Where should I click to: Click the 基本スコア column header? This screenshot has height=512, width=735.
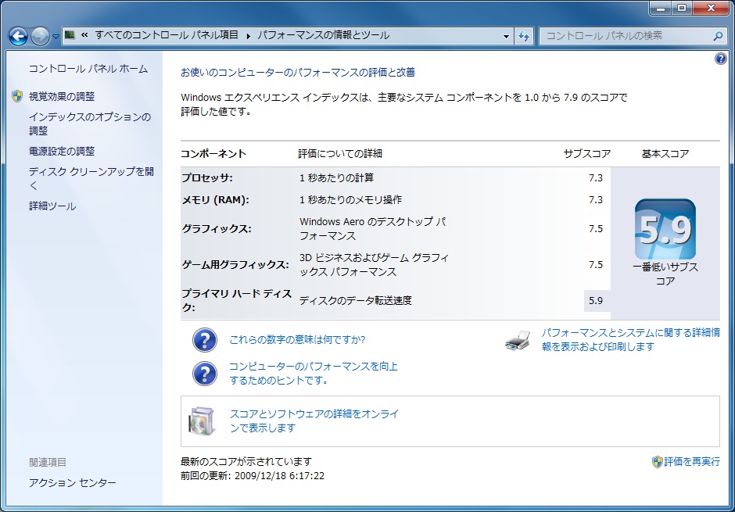pos(665,154)
